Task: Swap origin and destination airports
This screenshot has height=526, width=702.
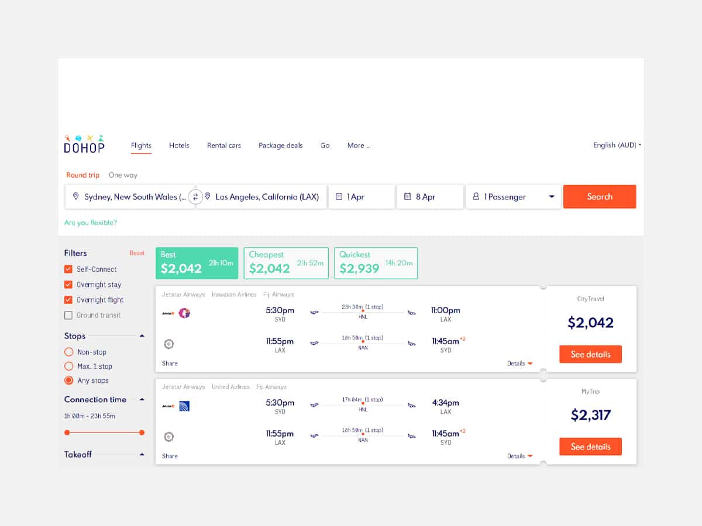Action: point(195,197)
